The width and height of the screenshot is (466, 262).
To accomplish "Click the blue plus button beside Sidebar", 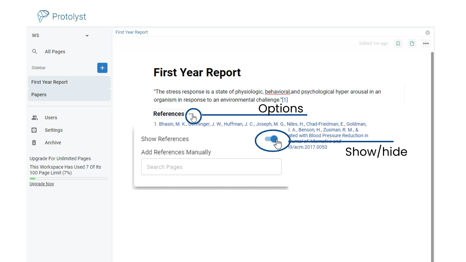I will click(x=102, y=68).
